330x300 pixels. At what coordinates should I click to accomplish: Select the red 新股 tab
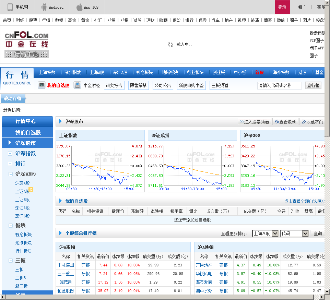pyautogui.click(x=259, y=72)
